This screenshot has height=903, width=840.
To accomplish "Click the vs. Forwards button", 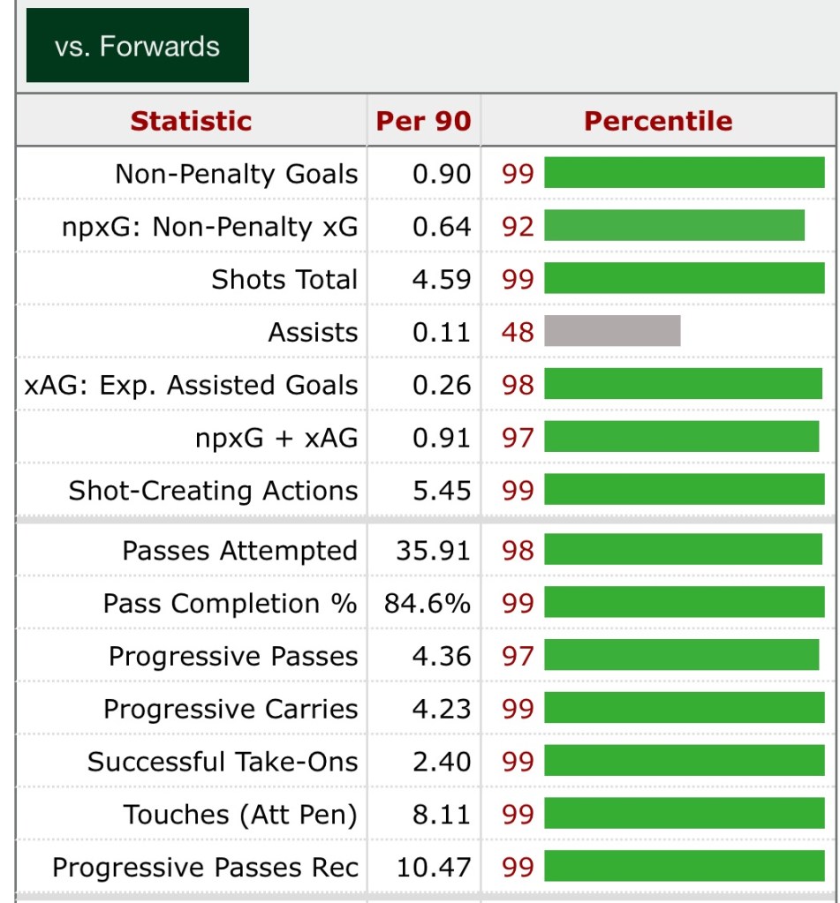I will pyautogui.click(x=137, y=46).
